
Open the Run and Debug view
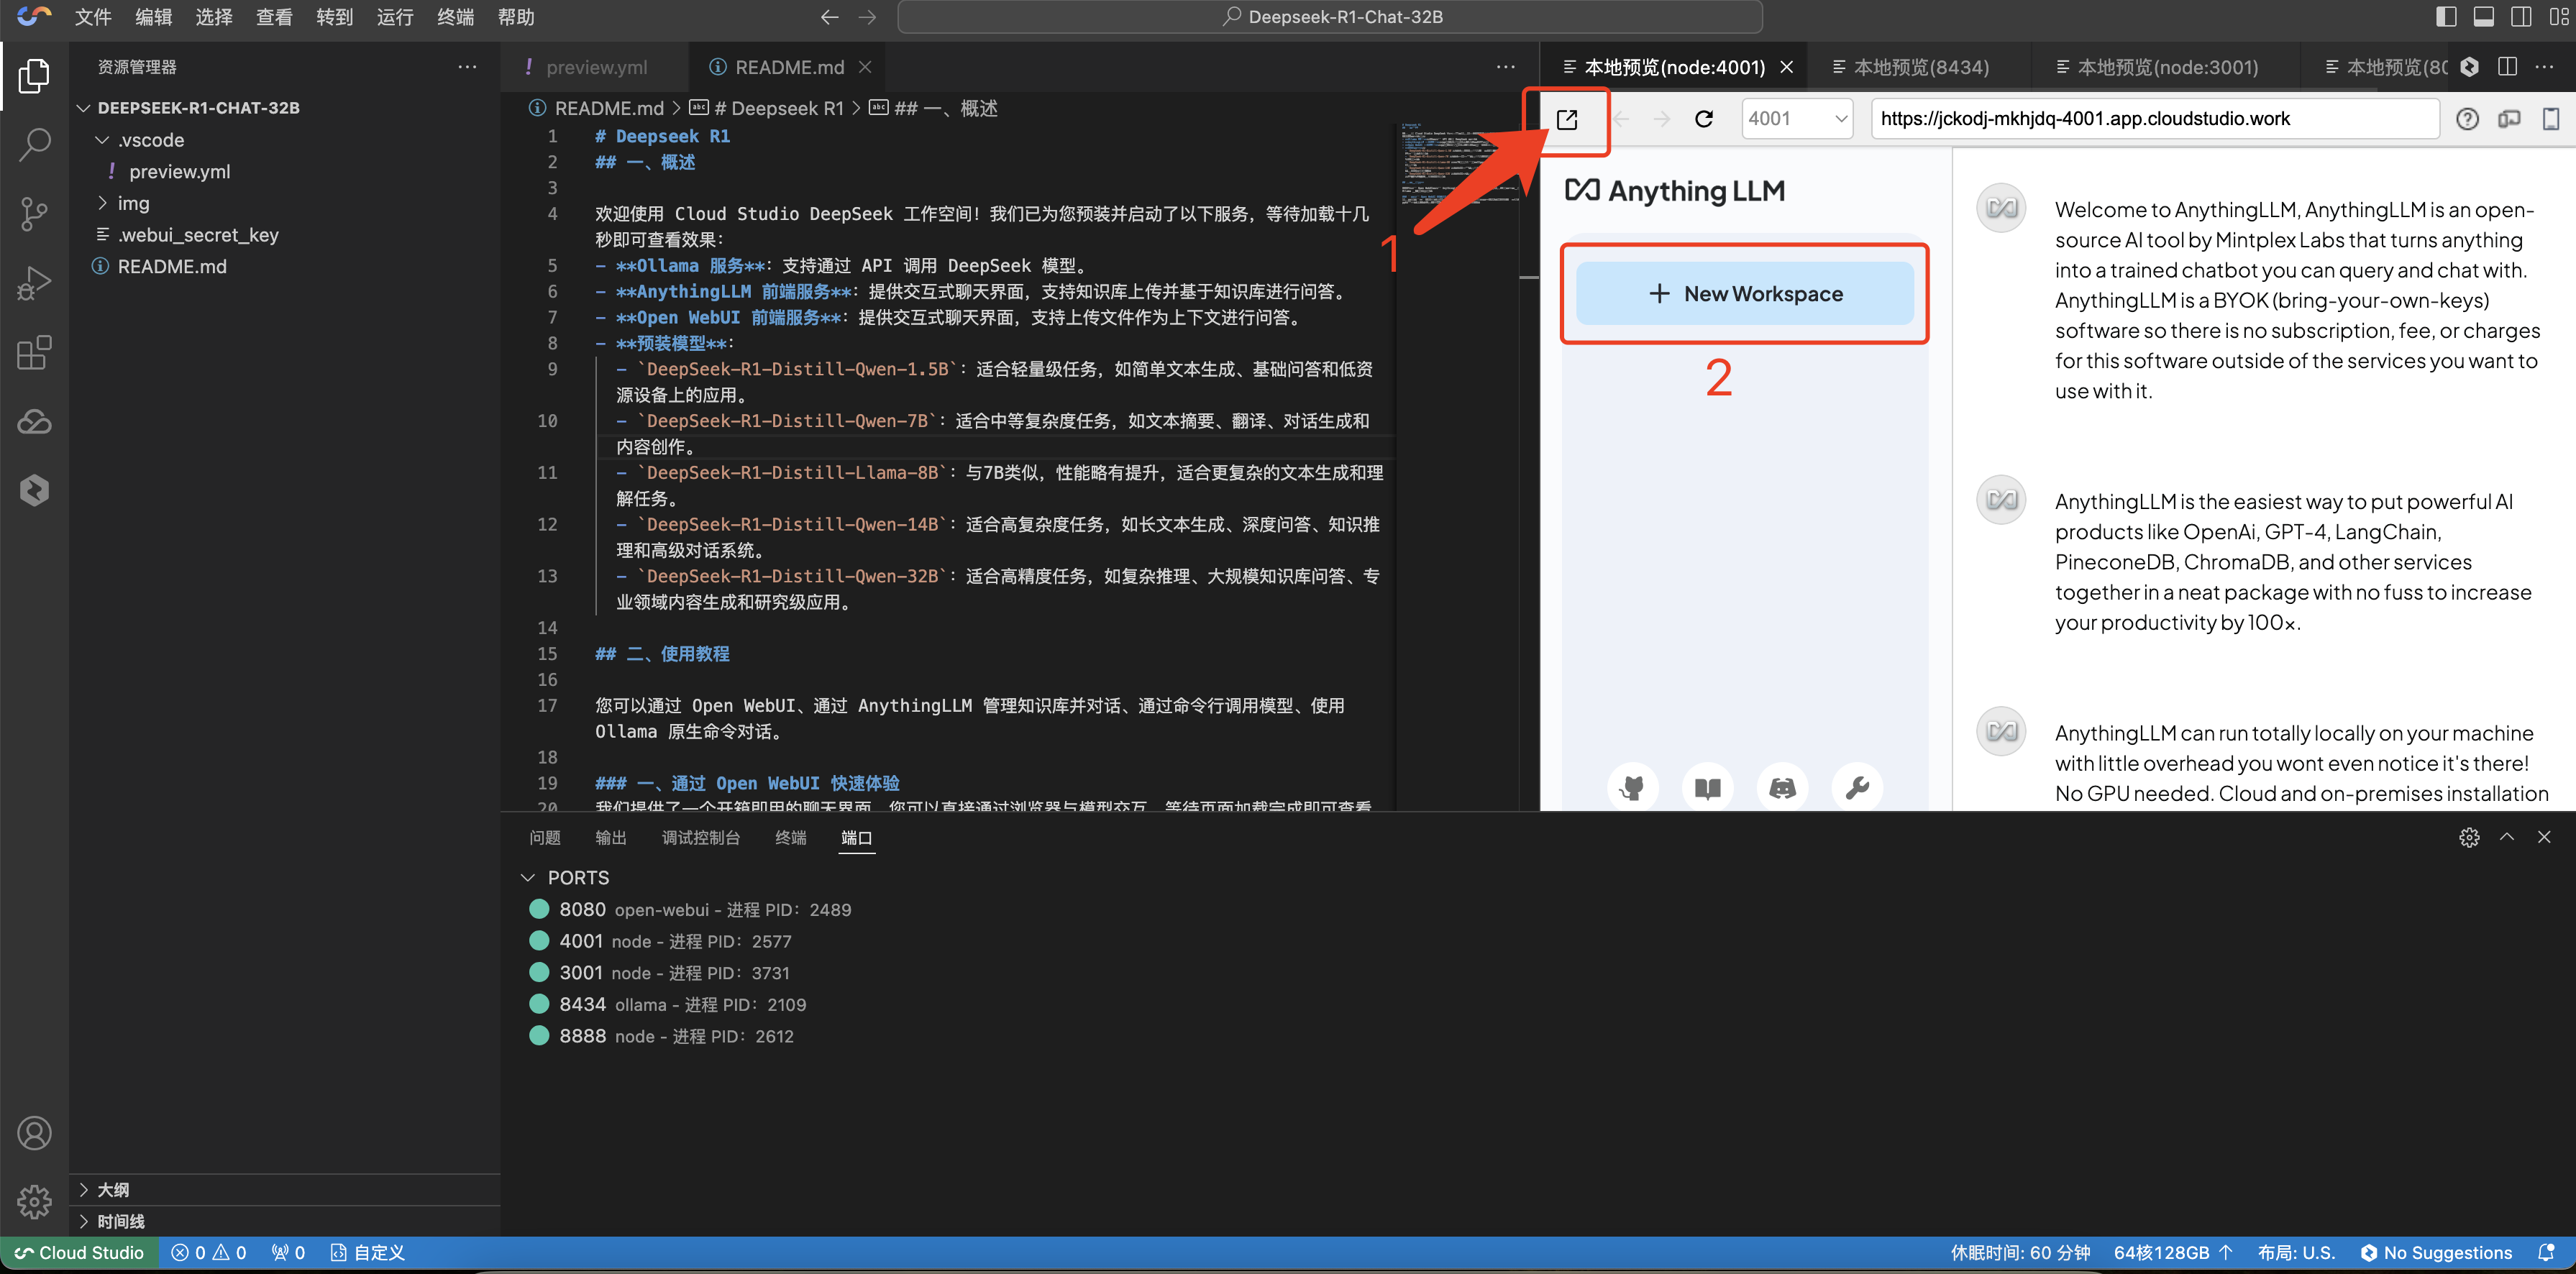[x=34, y=283]
